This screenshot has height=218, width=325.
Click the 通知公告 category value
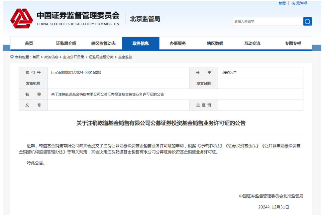[229, 72]
